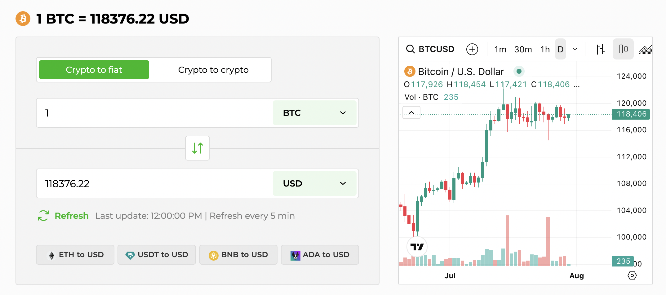Select the 30m interval
Image resolution: width=666 pixels, height=295 pixels.
pyautogui.click(x=523, y=49)
